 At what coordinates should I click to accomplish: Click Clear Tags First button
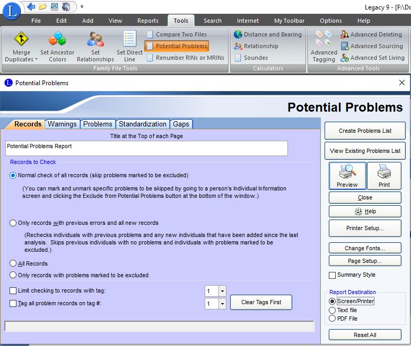pos(261,302)
